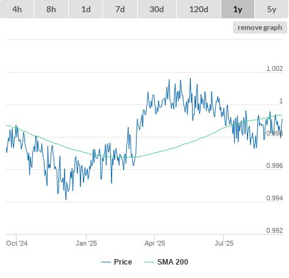Select the 4h time range tab
Screen dimensions: 289x278
coord(17,9)
